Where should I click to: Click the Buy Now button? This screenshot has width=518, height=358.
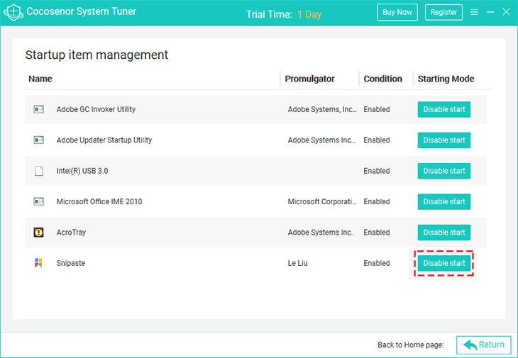(397, 12)
